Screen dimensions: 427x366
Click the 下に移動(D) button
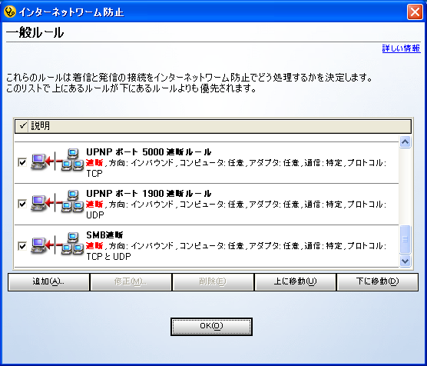(x=377, y=282)
